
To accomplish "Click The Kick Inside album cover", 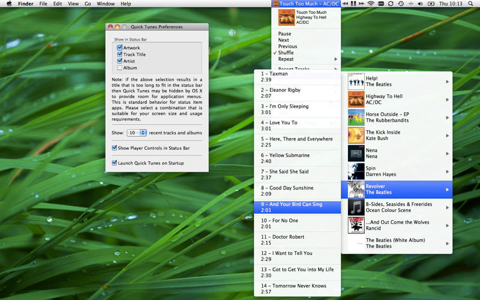I will (356, 136).
